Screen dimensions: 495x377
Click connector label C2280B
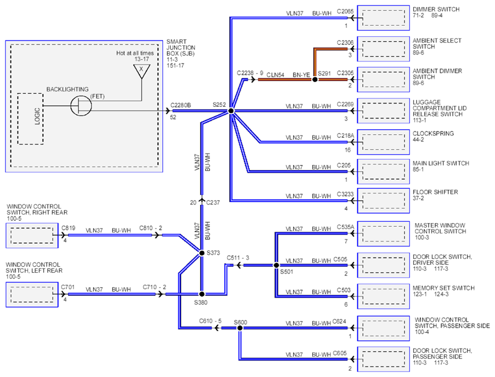tap(181, 105)
